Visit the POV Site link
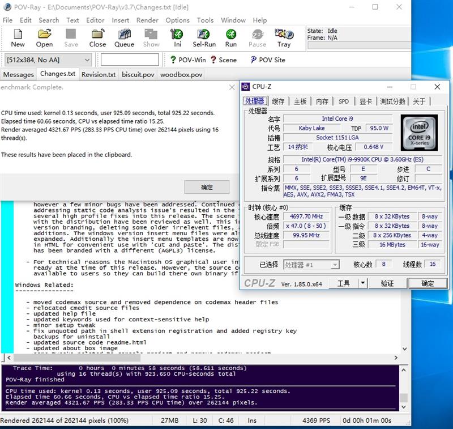 [x=268, y=60]
